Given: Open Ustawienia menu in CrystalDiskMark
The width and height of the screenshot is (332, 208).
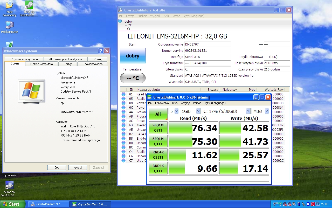Looking at the screenshot, I should click(x=162, y=103).
